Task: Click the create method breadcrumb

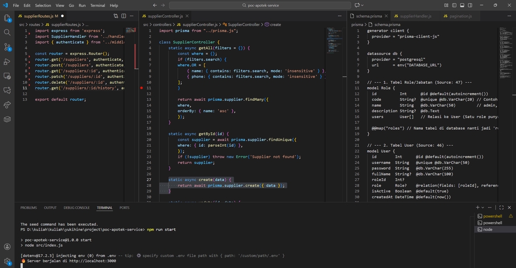Action: pyautogui.click(x=273, y=25)
